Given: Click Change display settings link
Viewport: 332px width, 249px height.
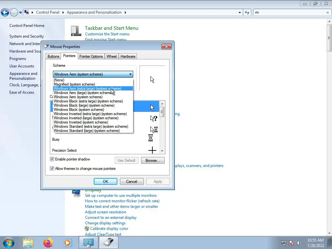Looking at the screenshot, I should pos(105,223).
